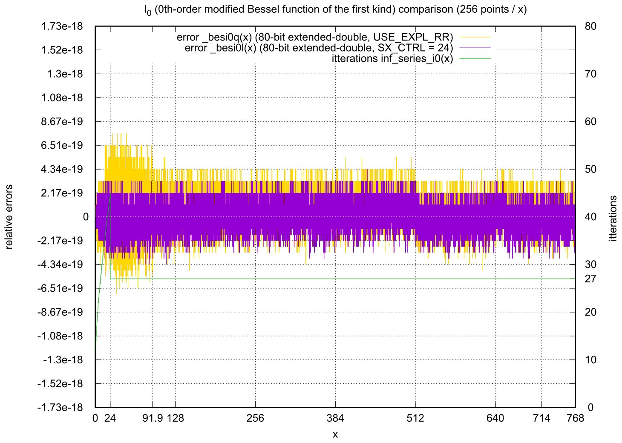Click the "relative errors" y-axis label
This screenshot has width=622, height=443.
(9, 217)
